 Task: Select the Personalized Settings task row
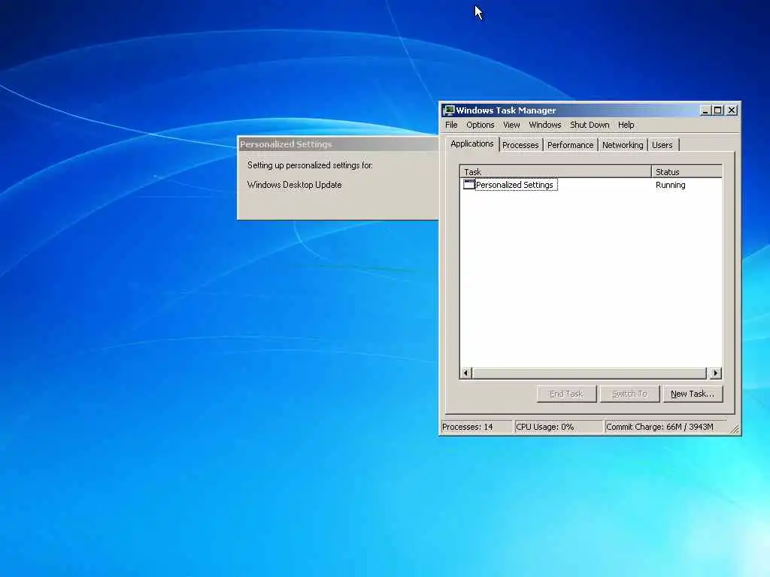tap(591, 185)
